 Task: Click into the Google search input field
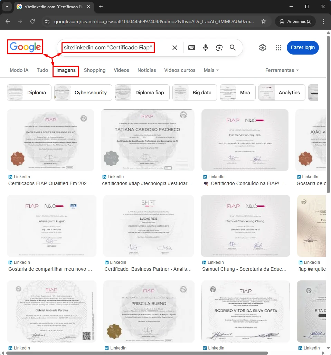[108, 48]
